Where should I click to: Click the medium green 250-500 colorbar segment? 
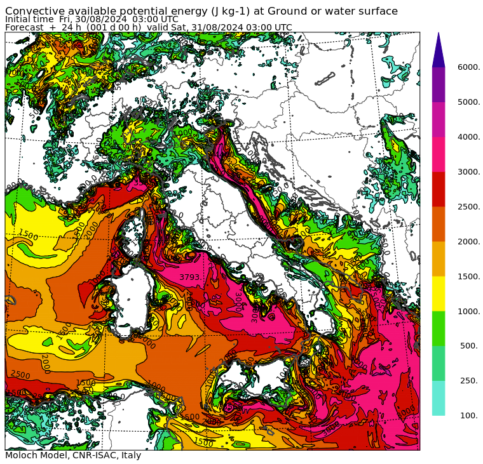(439, 363)
